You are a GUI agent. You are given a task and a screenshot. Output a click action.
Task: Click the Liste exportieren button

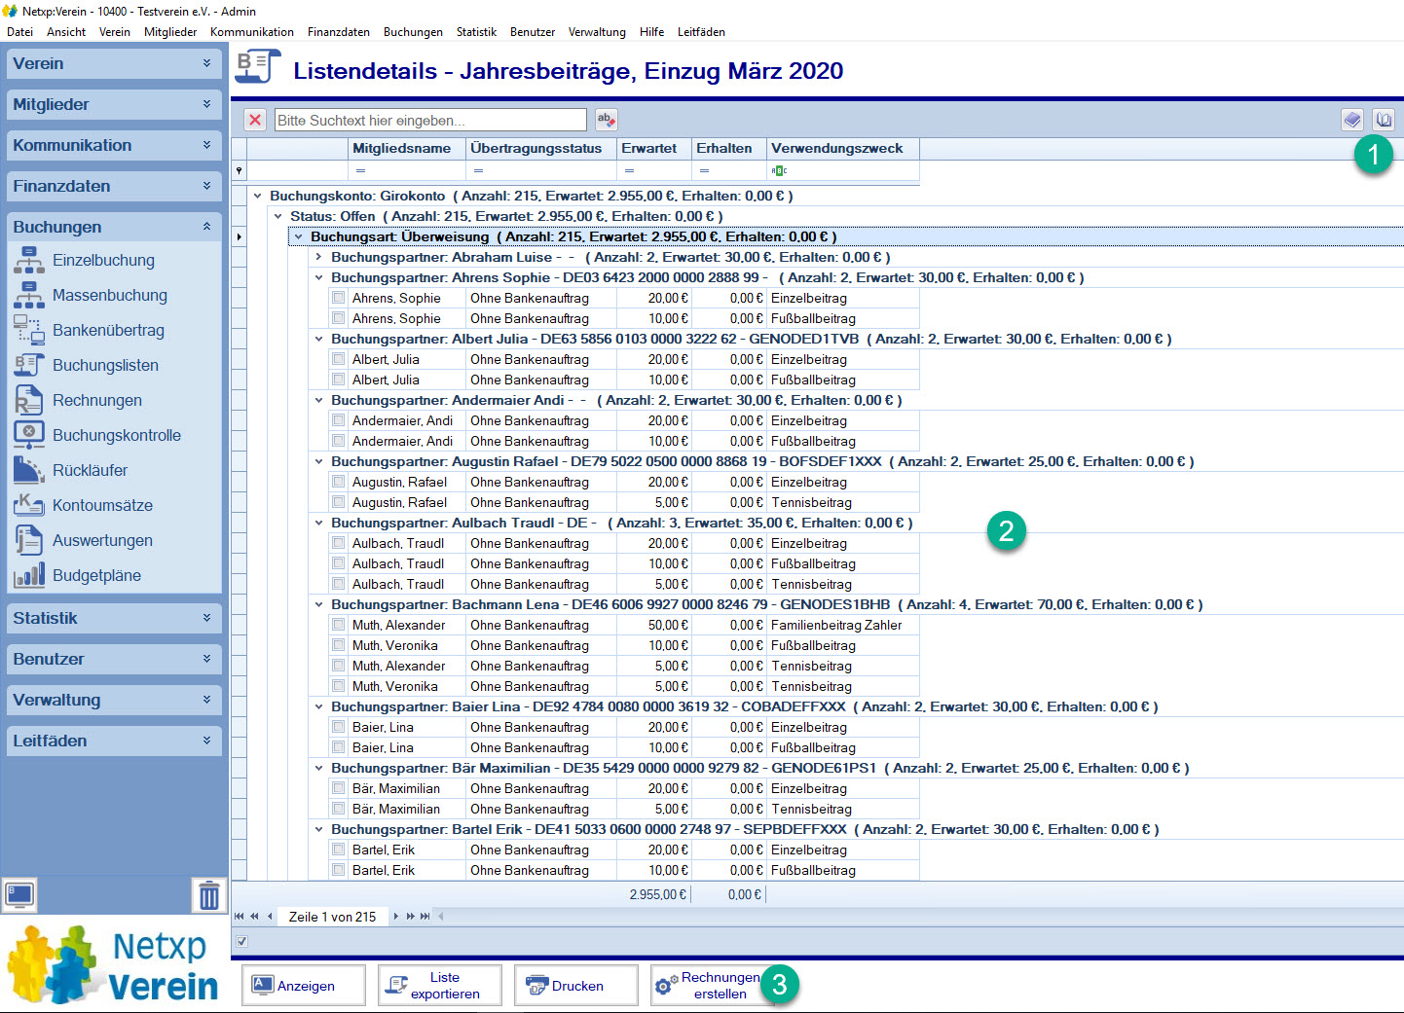point(440,986)
